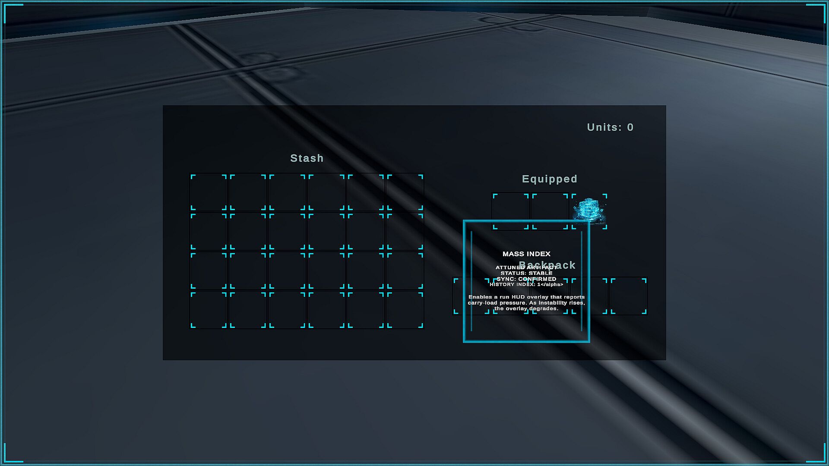829x466 pixels.
Task: Click the rightmost Backpack slot
Action: [629, 296]
